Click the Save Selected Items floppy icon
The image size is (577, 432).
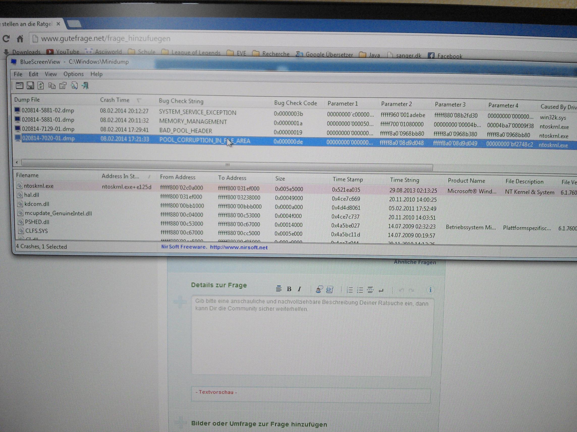point(30,85)
